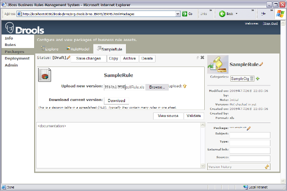287x191 pixels.
Task: Click Browse... to choose a file
Action: [157, 87]
